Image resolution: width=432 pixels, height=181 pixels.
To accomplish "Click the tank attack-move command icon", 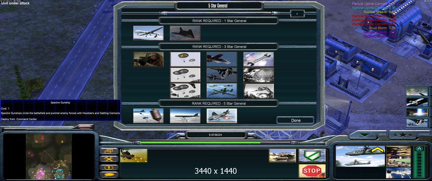I will point(282,155).
